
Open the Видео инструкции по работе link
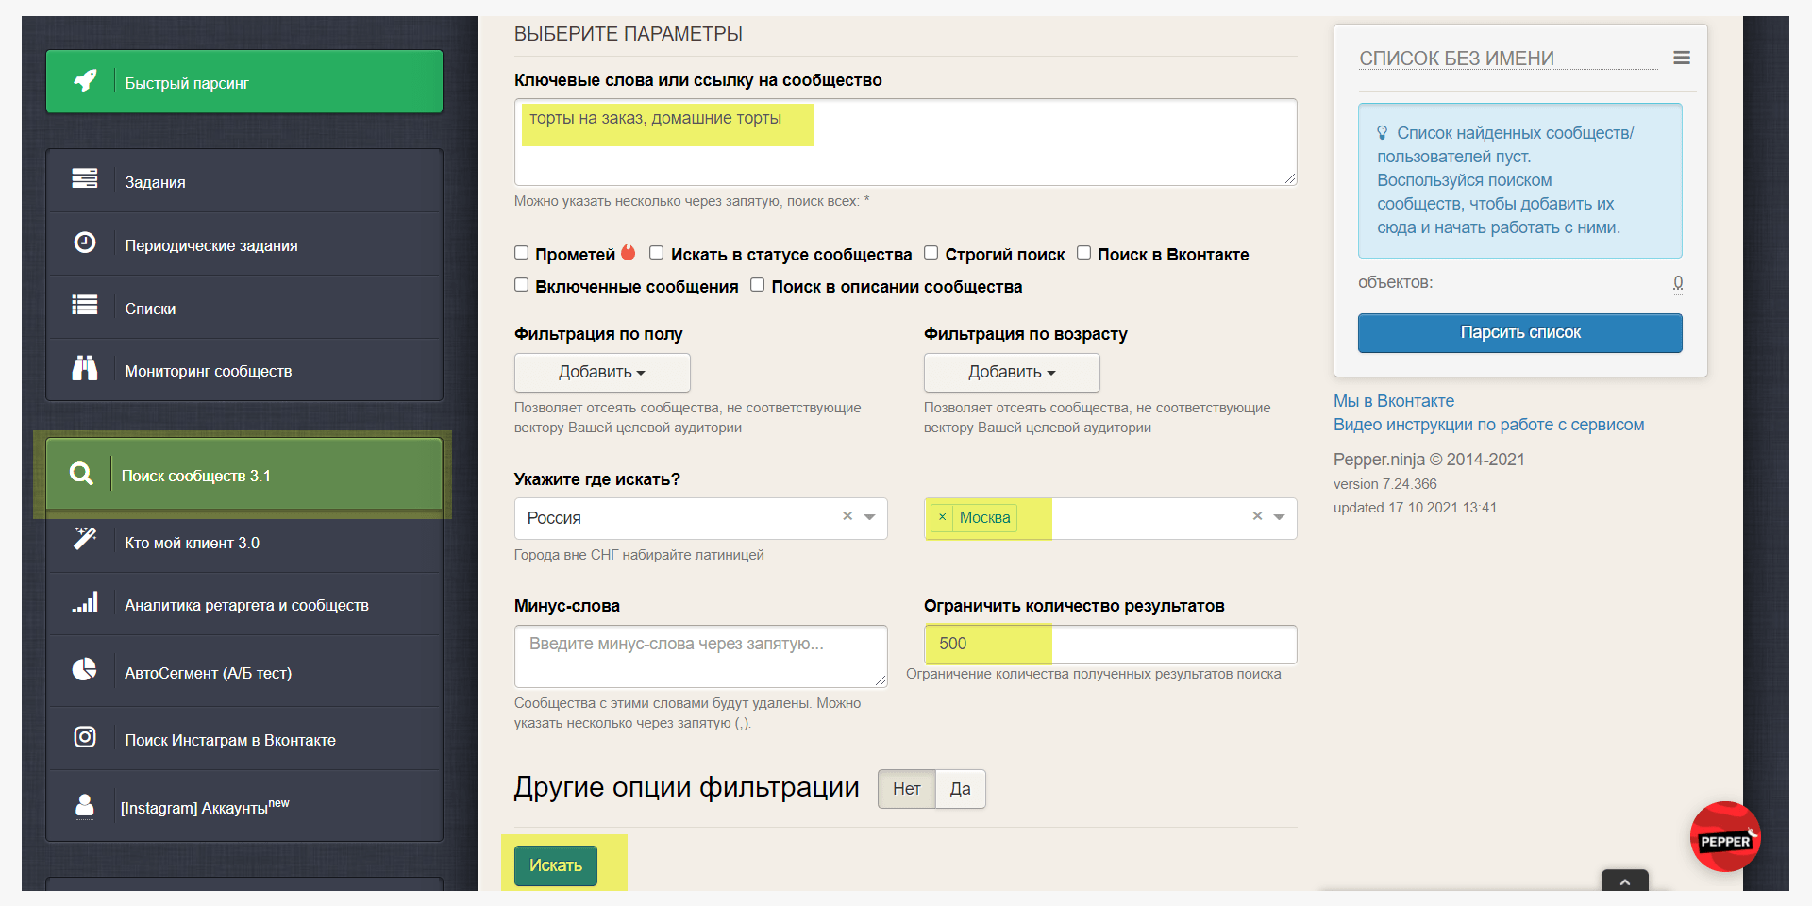click(1488, 425)
